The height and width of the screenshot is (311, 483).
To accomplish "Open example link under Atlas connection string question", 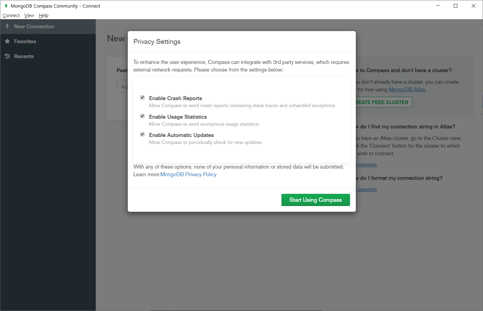I will tap(367, 165).
